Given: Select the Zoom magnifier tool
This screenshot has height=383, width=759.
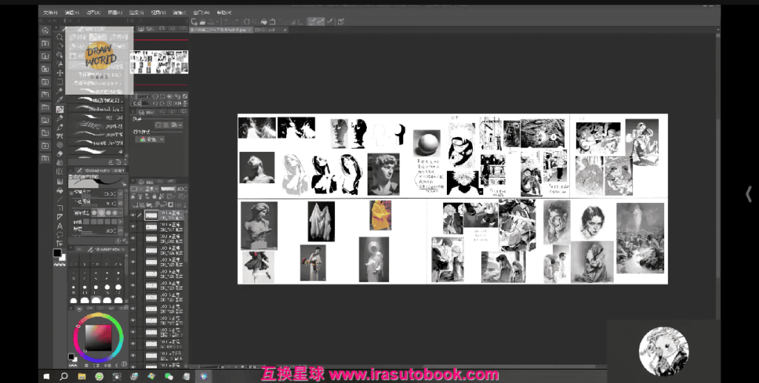Looking at the screenshot, I should click(59, 37).
